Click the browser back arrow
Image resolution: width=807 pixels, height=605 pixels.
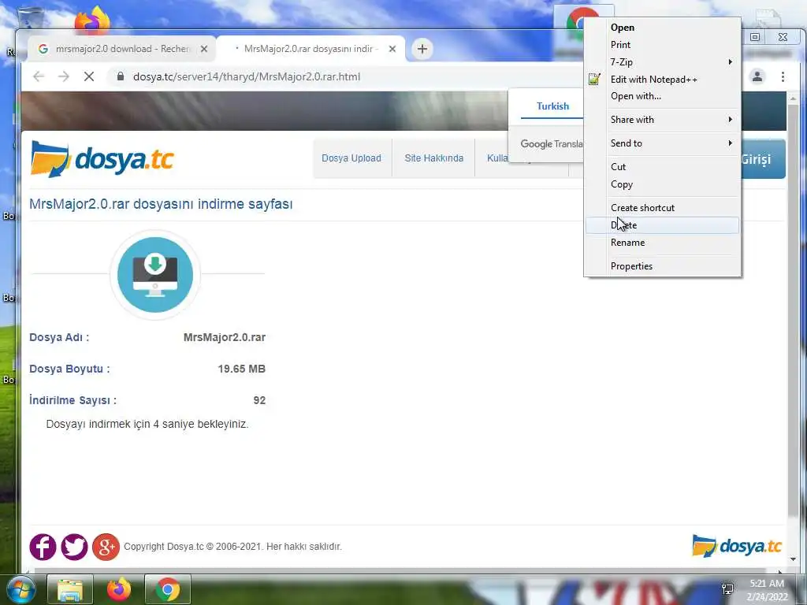tap(39, 76)
